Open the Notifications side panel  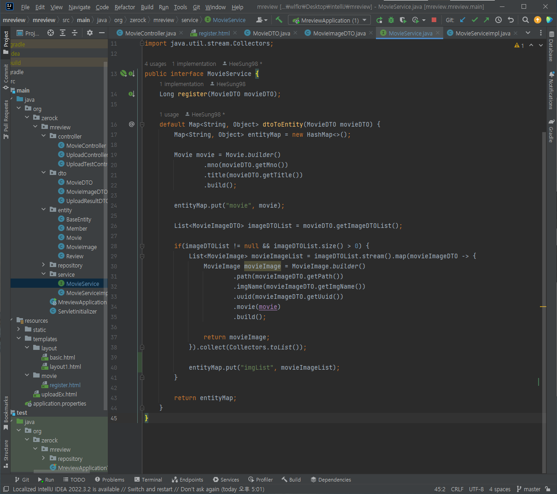pyautogui.click(x=551, y=90)
